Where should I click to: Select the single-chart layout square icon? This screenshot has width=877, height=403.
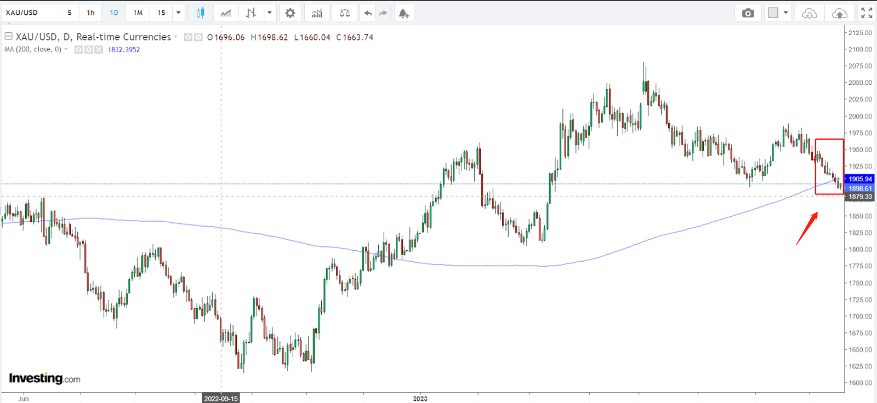pos(773,13)
